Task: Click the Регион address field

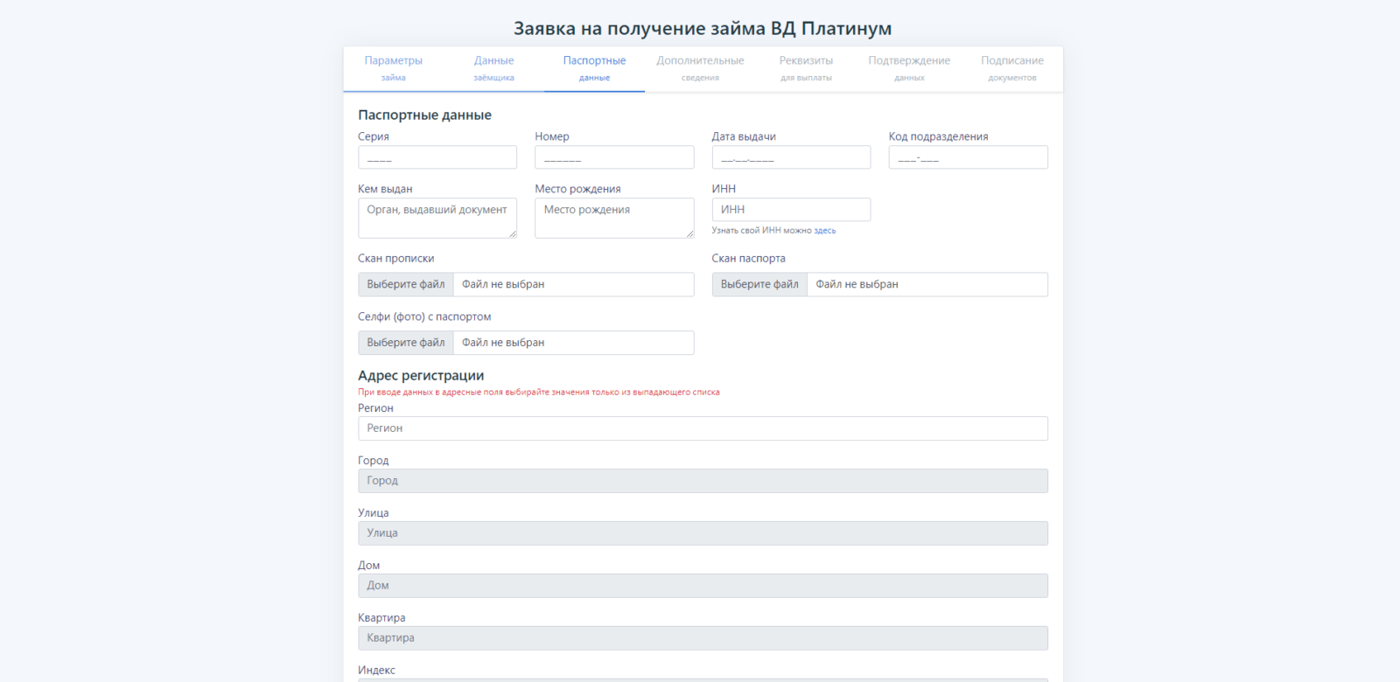Action: [x=703, y=428]
